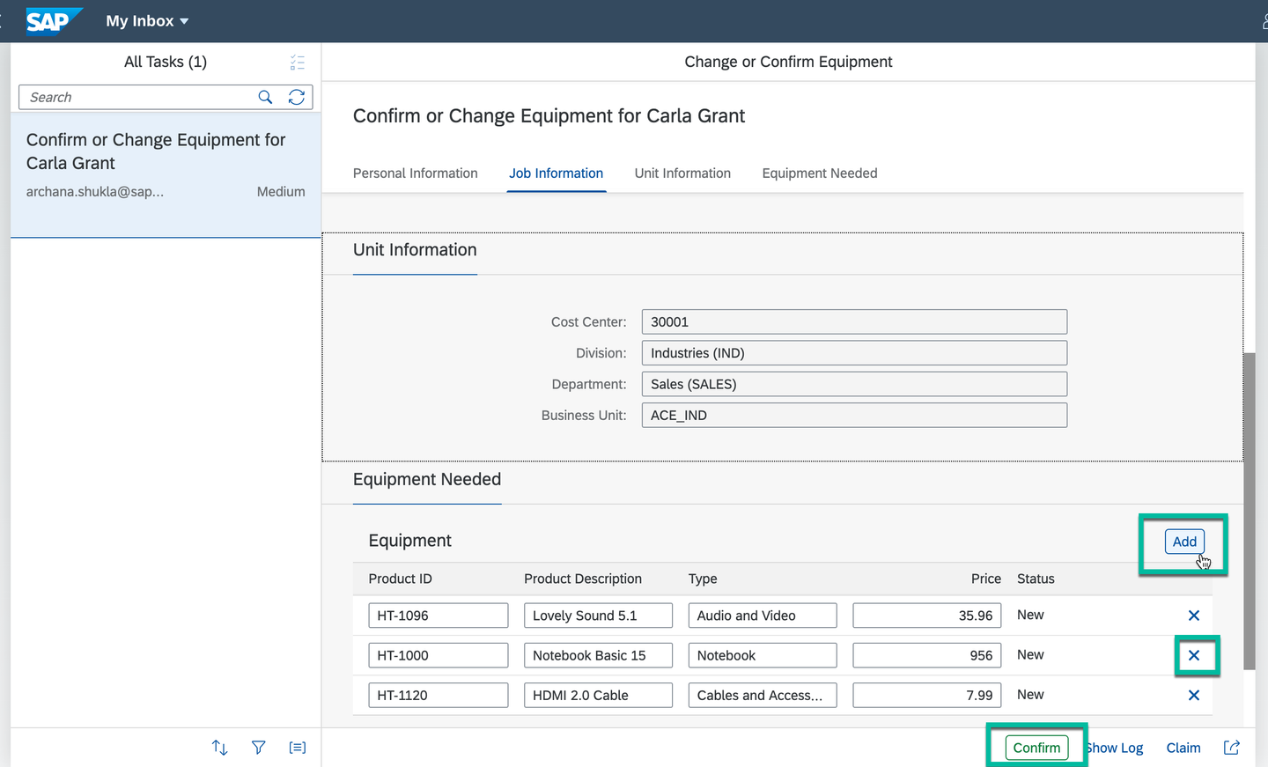Click the Department: label
The image size is (1268, 767).
point(589,384)
